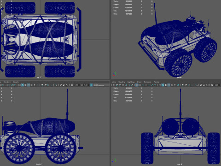Toggle Wireframe on Shaded in side view panel

(169, 85)
